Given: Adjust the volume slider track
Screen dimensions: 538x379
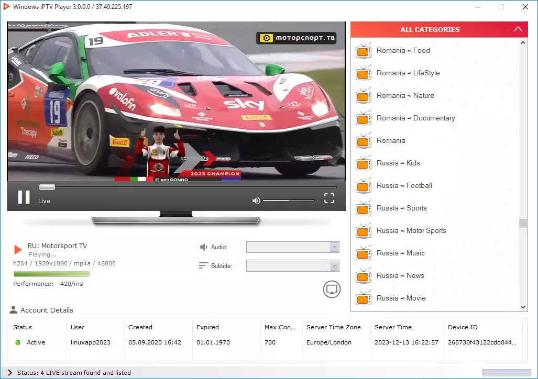Looking at the screenshot, I should [289, 200].
